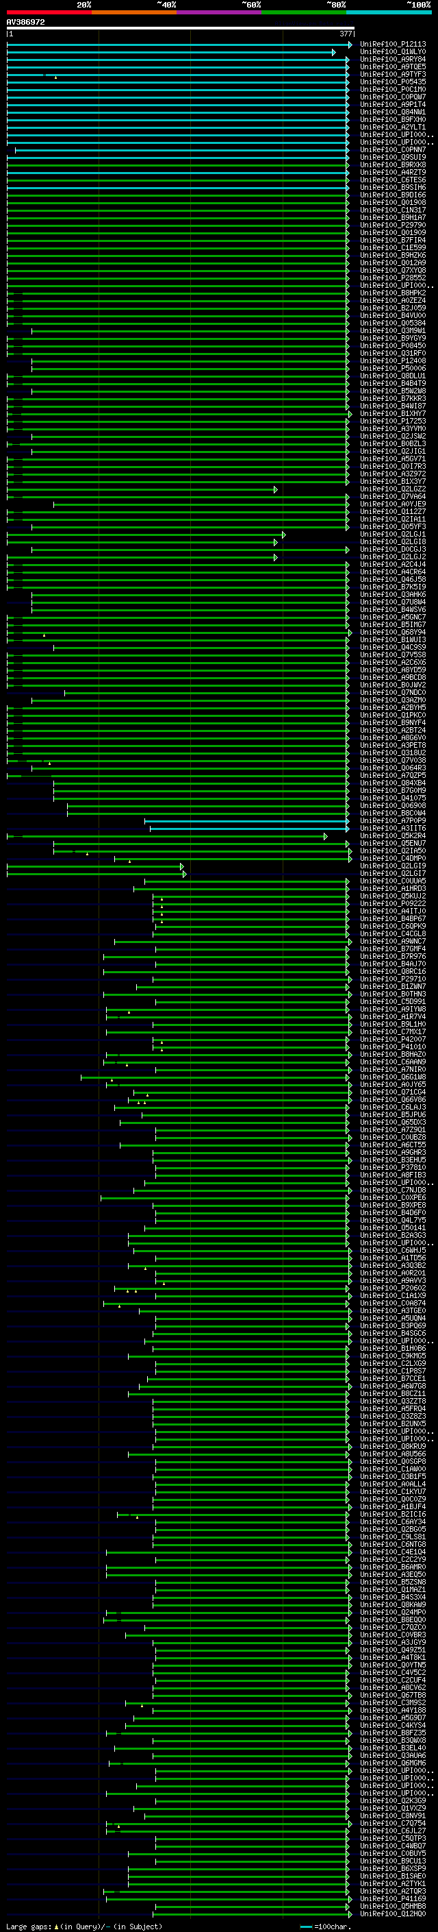Click the Large gaps legend text
This screenshot has height=1932, width=438.
point(84,1926)
